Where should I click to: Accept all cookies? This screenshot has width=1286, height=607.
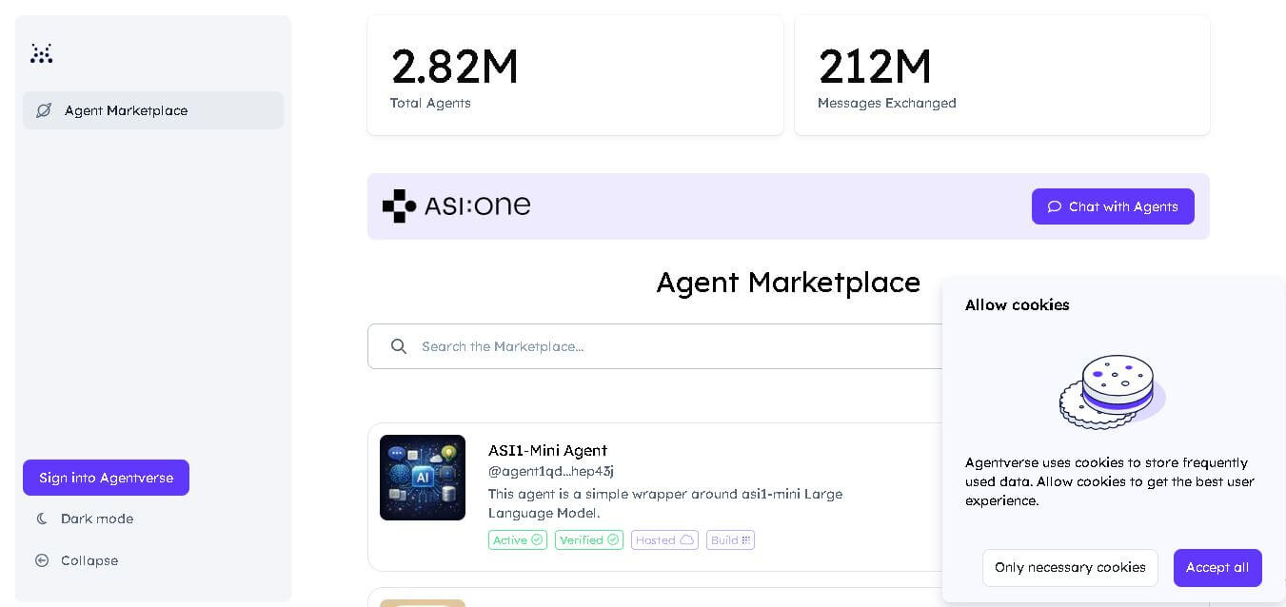[1217, 567]
